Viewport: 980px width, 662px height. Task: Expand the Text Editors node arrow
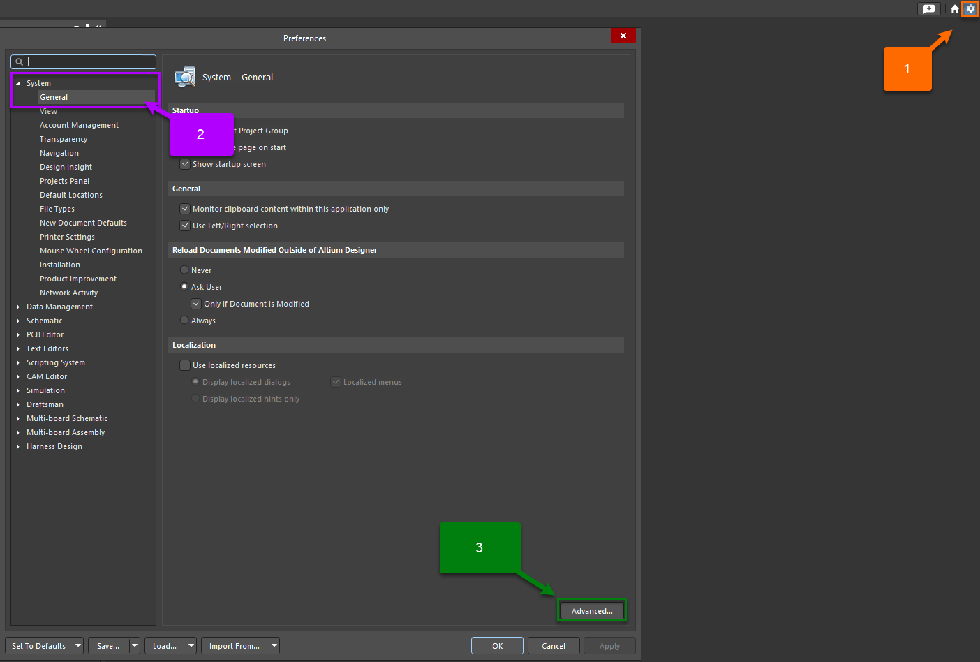pos(18,349)
